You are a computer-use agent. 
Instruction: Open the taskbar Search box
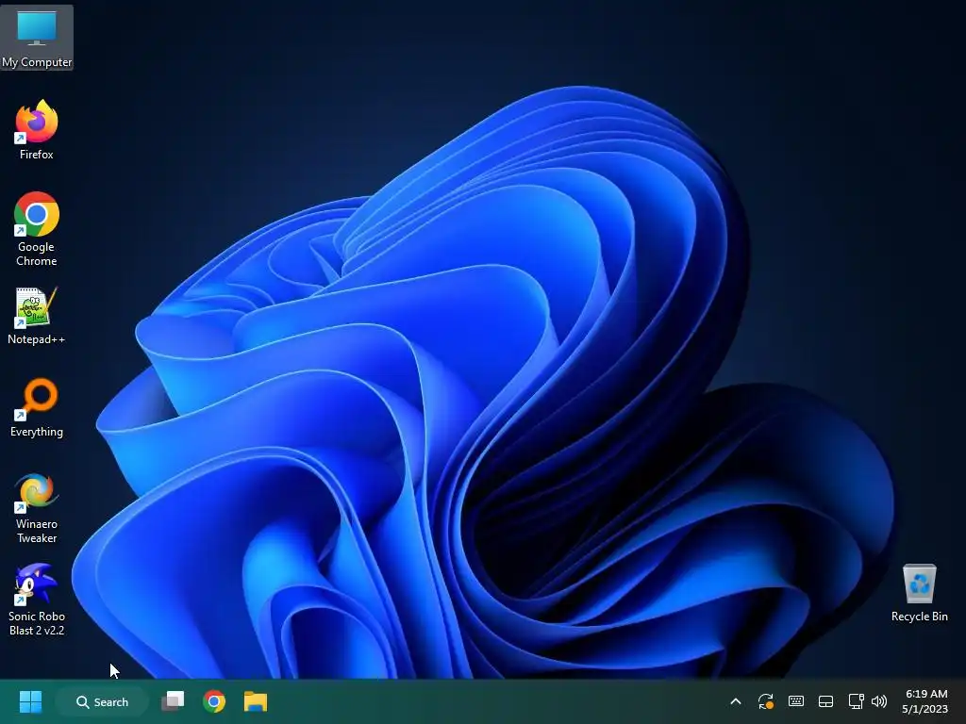(102, 701)
